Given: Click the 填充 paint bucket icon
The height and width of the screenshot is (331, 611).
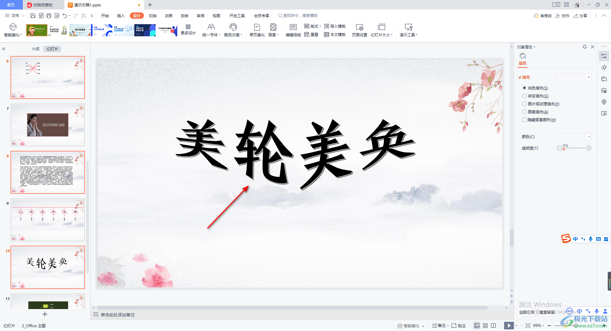Looking at the screenshot, I should coord(523,56).
